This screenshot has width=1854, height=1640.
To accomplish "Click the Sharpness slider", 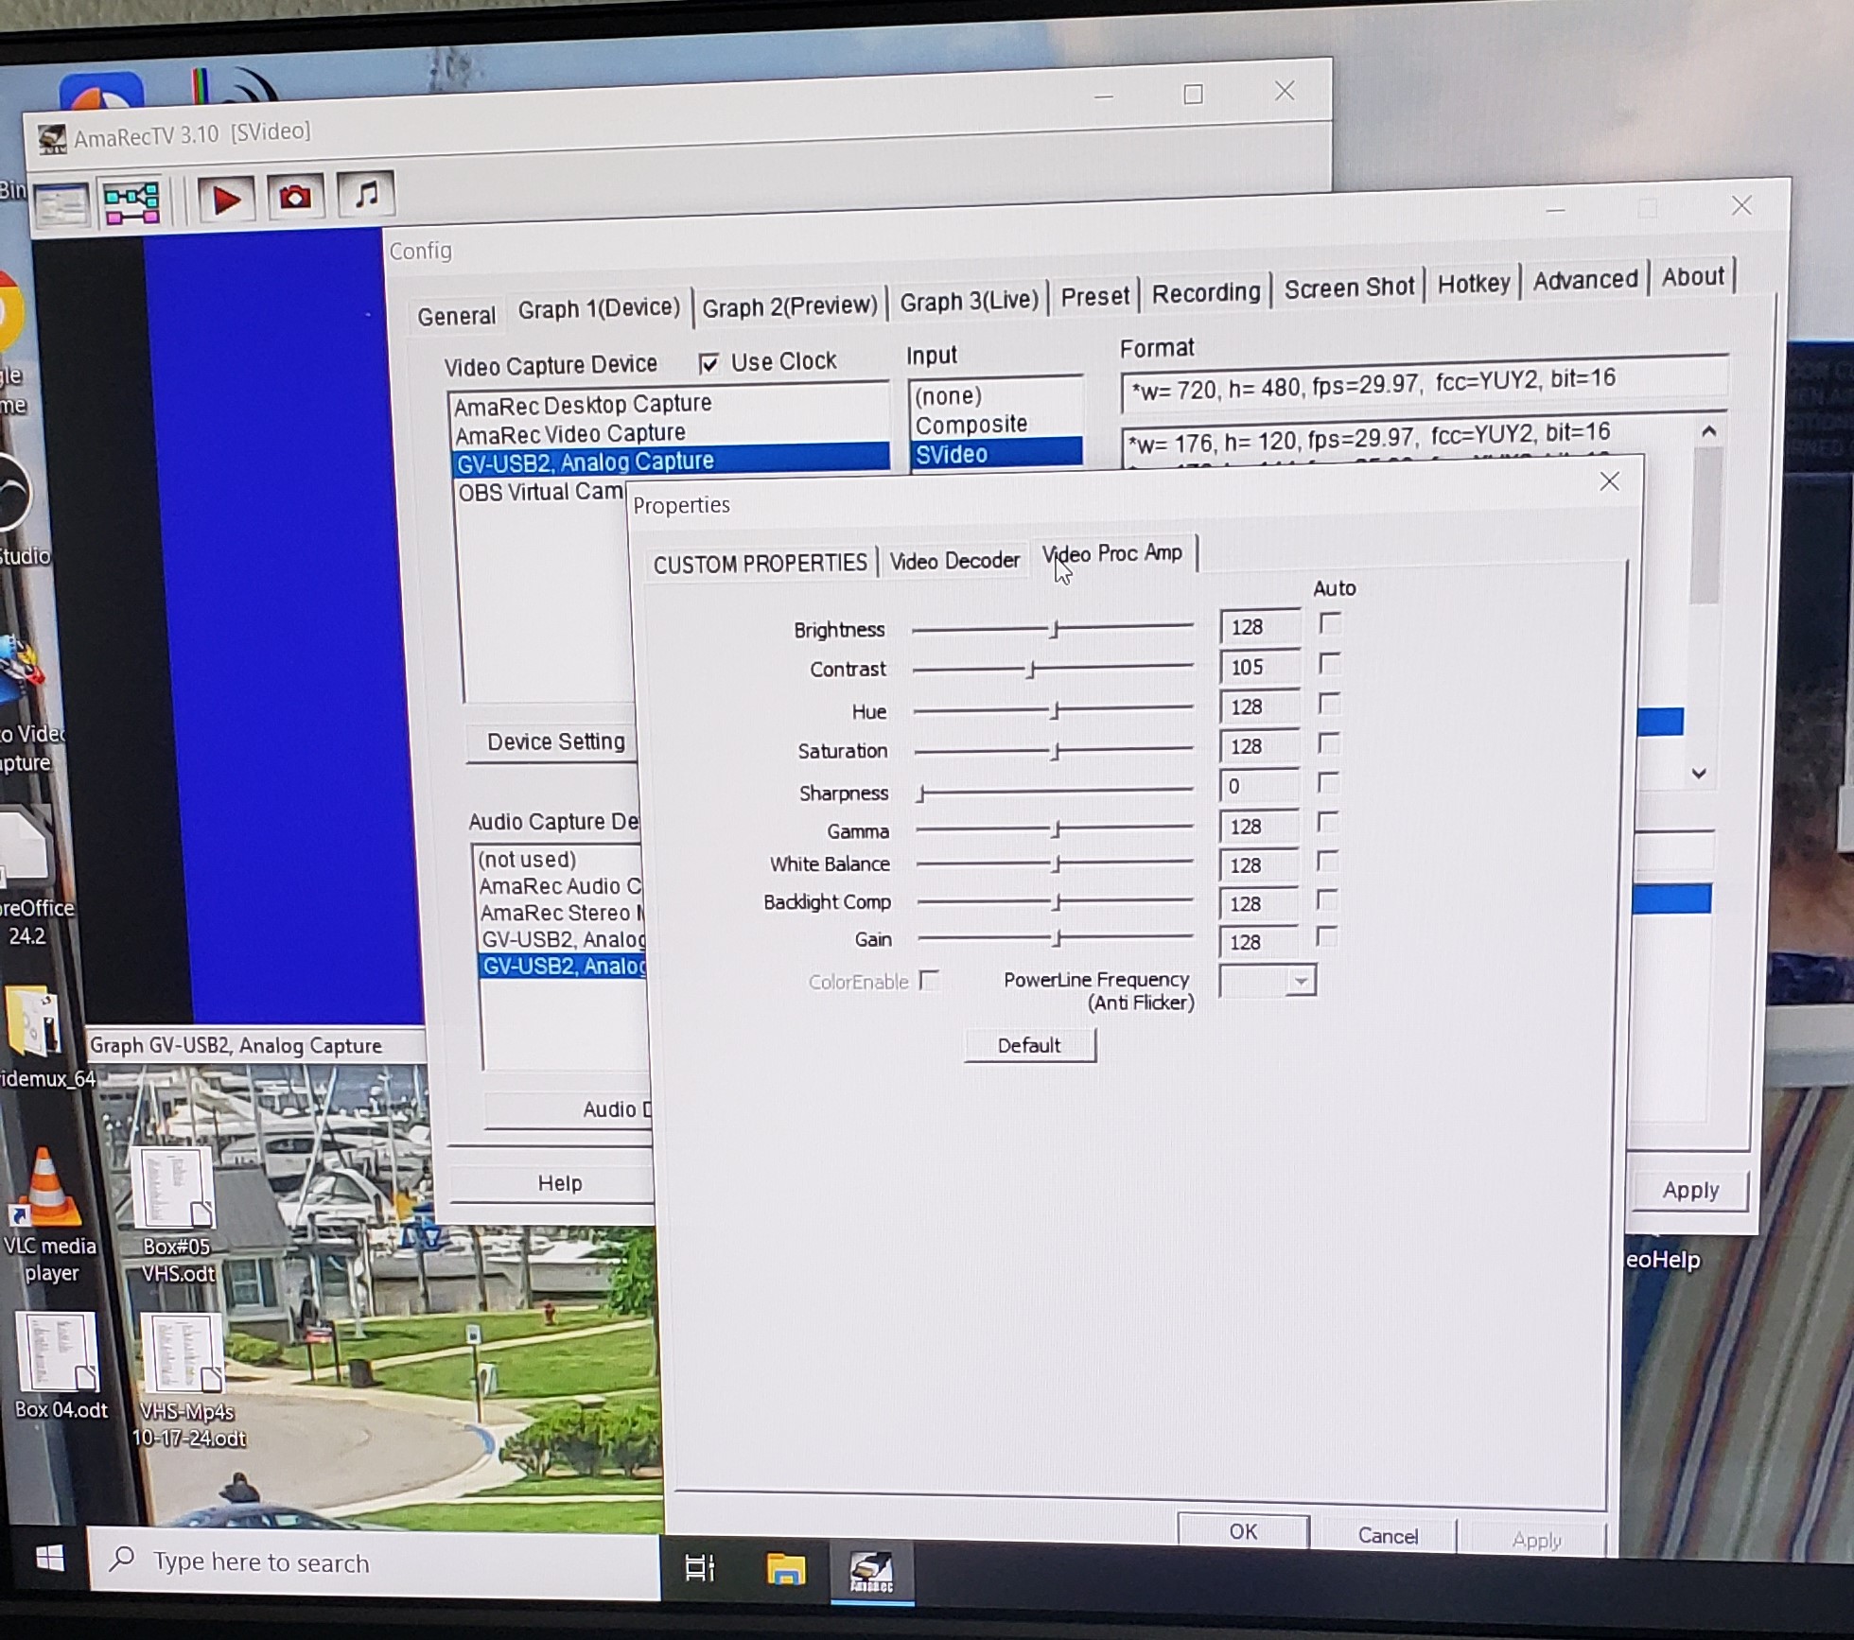I will point(1055,792).
